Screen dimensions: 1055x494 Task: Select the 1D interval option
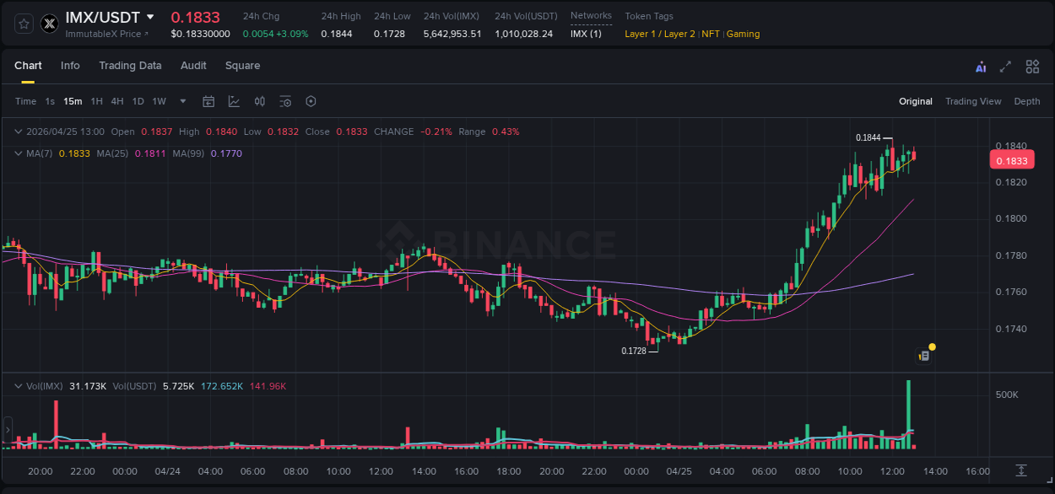tap(138, 101)
